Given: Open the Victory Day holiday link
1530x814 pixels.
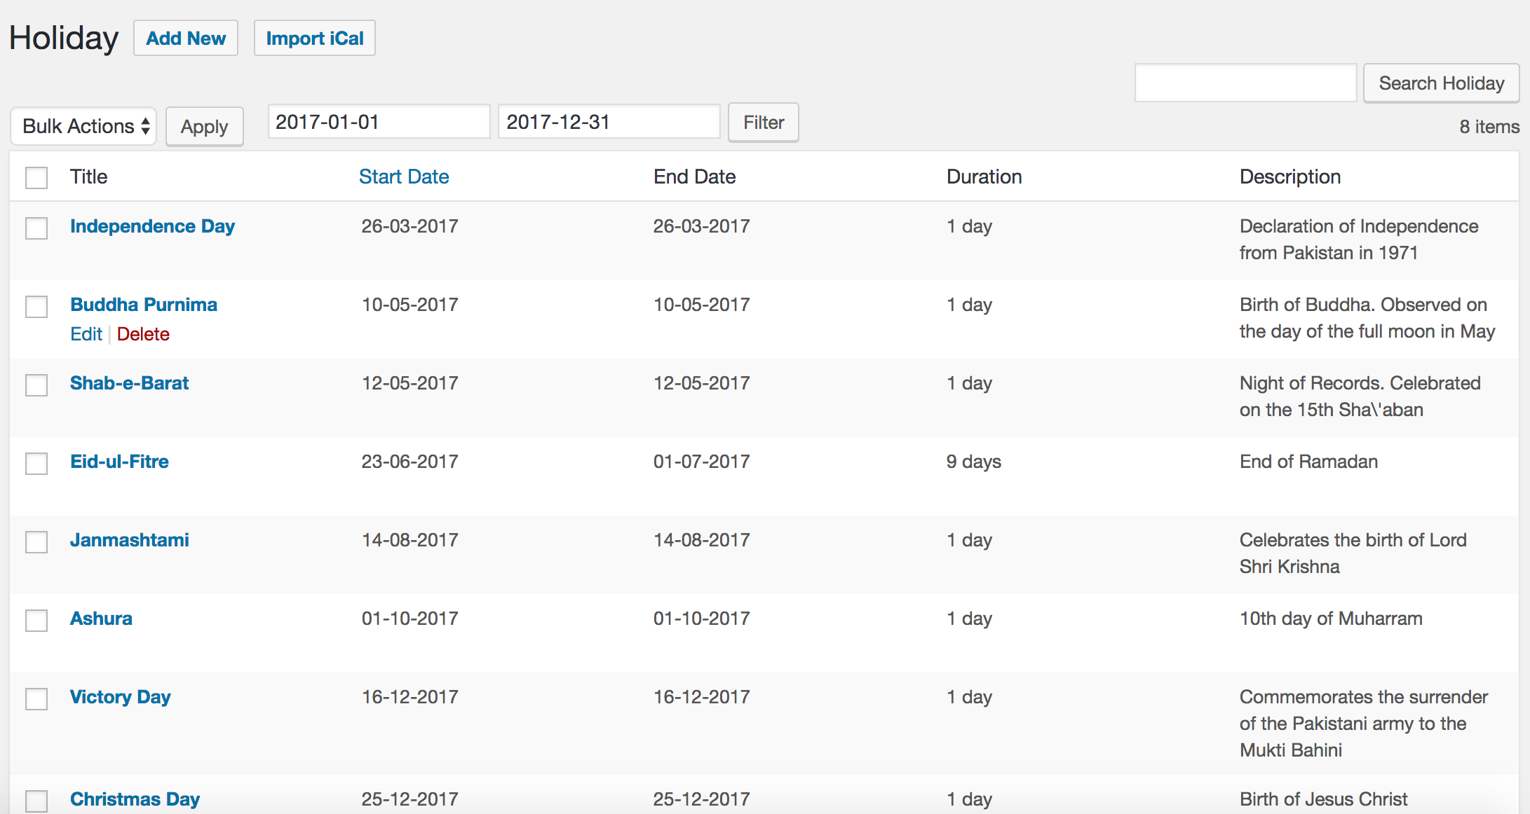Looking at the screenshot, I should 120,697.
